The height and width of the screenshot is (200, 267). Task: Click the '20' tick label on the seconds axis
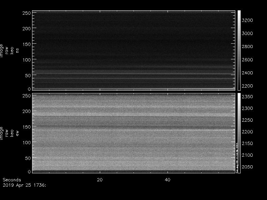(x=100, y=180)
